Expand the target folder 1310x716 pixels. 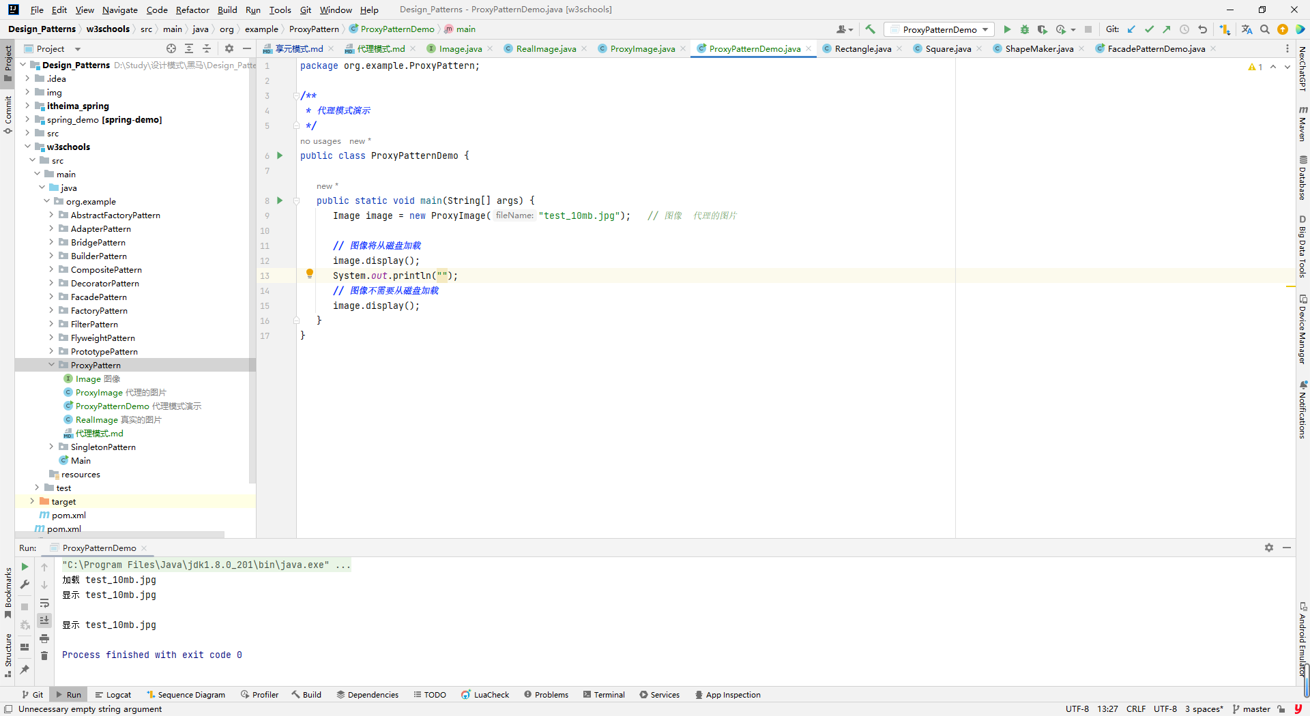(x=32, y=501)
